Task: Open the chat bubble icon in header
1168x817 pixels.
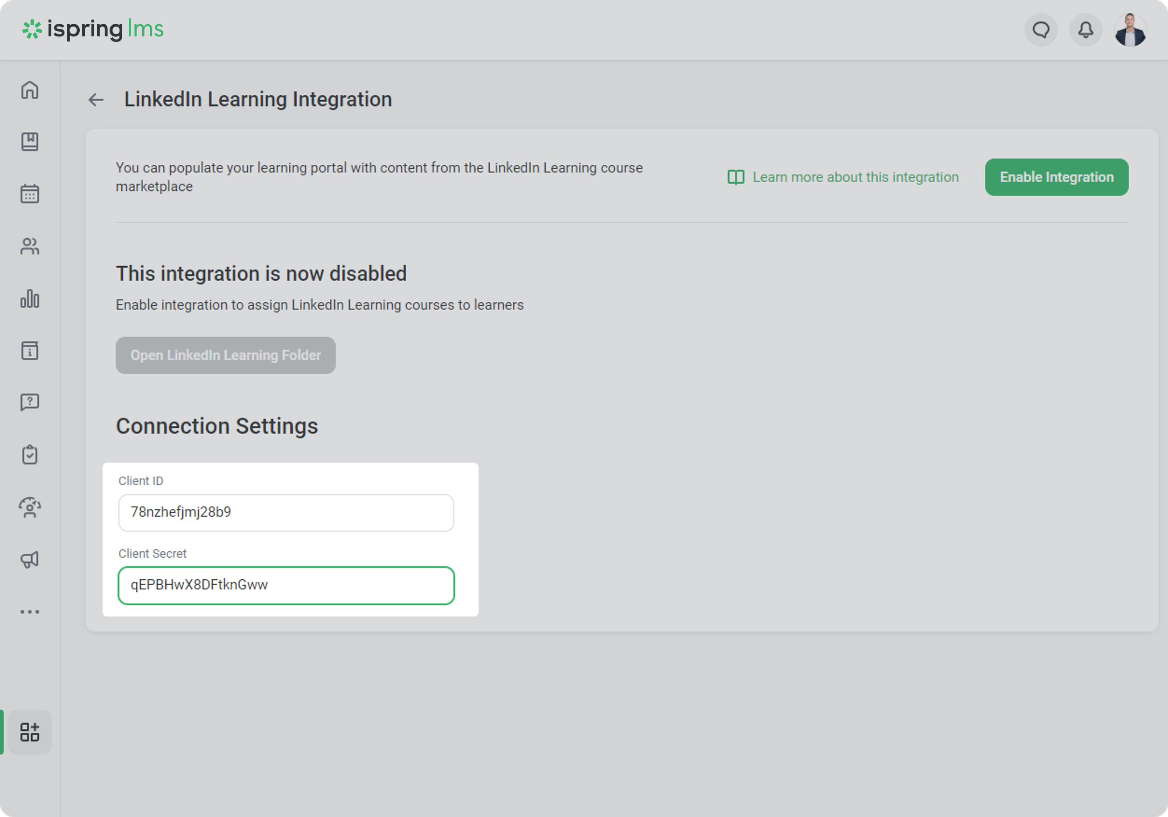Action: (x=1041, y=29)
